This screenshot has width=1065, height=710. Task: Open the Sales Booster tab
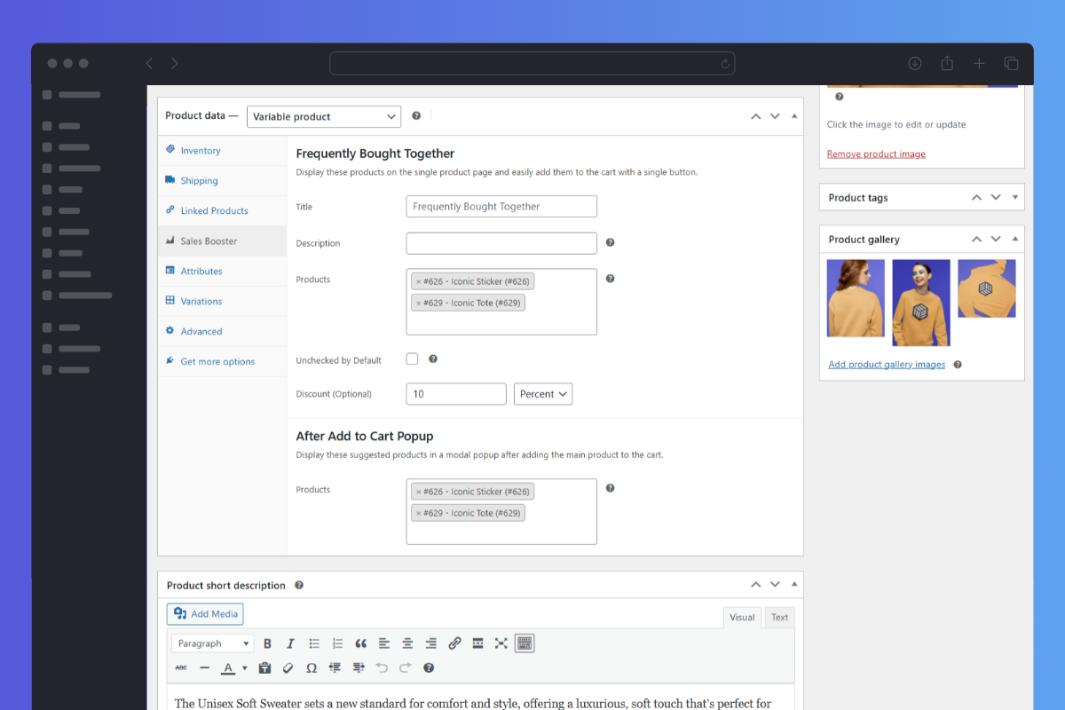[209, 241]
